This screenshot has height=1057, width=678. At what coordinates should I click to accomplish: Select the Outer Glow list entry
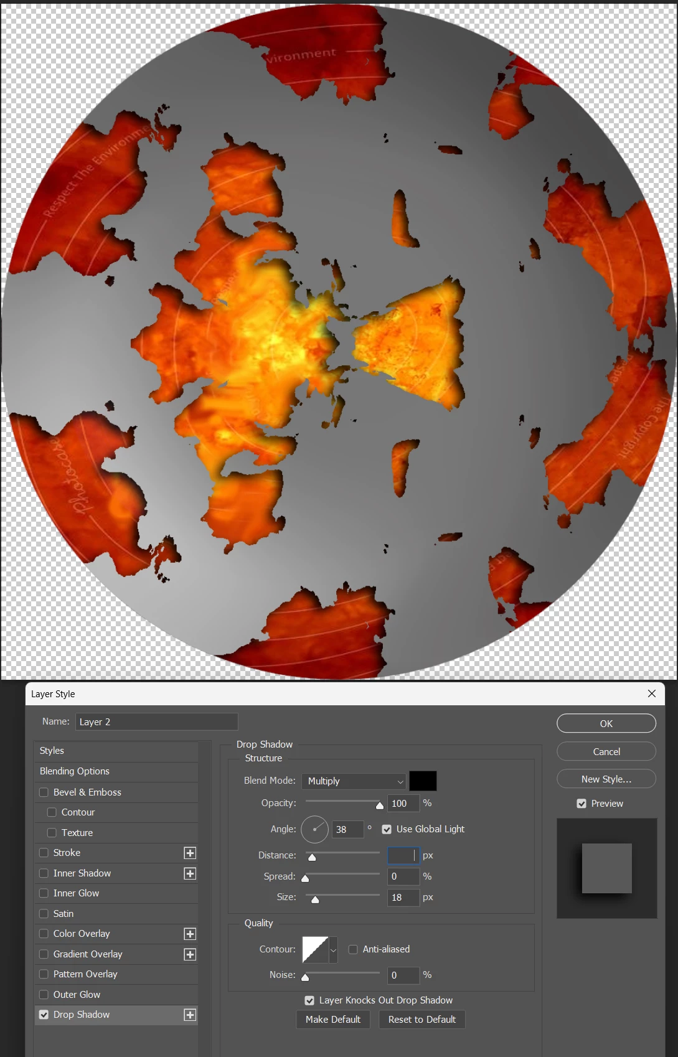click(x=116, y=995)
